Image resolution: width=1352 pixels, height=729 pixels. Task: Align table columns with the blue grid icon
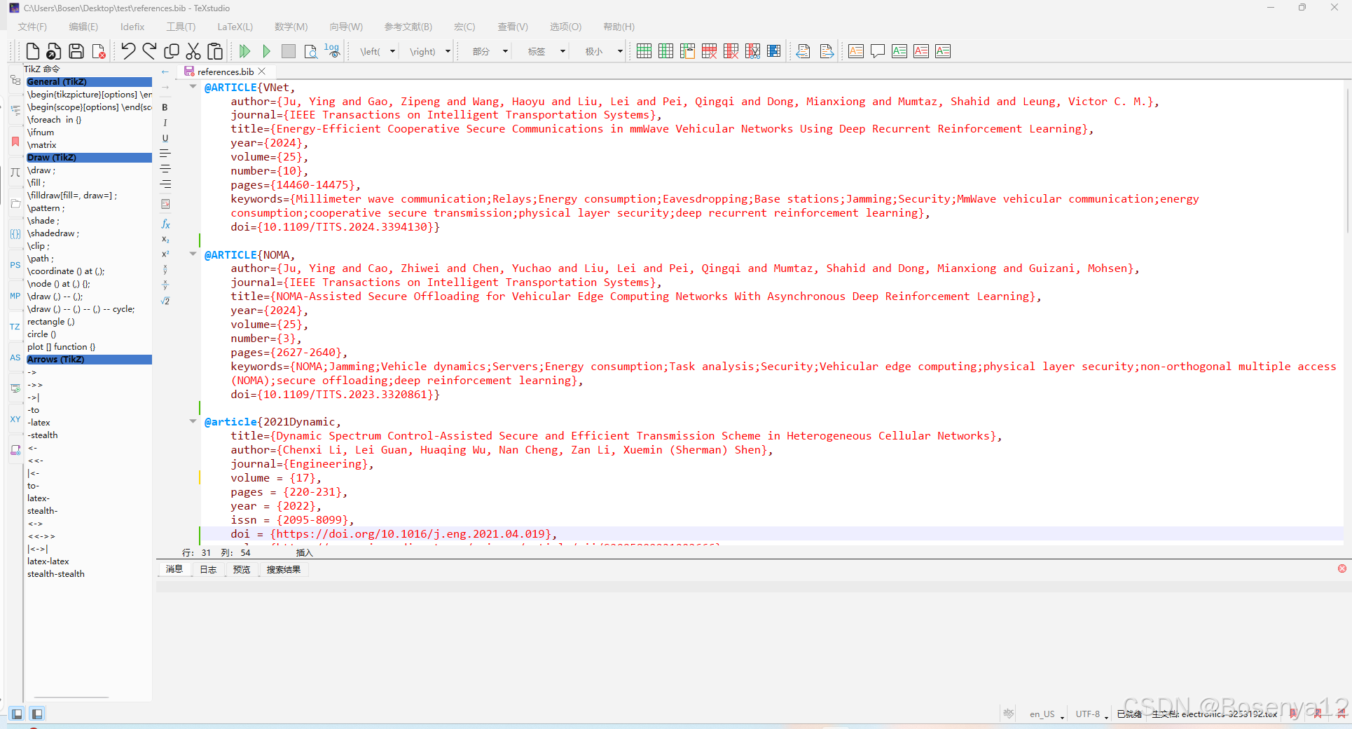(774, 51)
